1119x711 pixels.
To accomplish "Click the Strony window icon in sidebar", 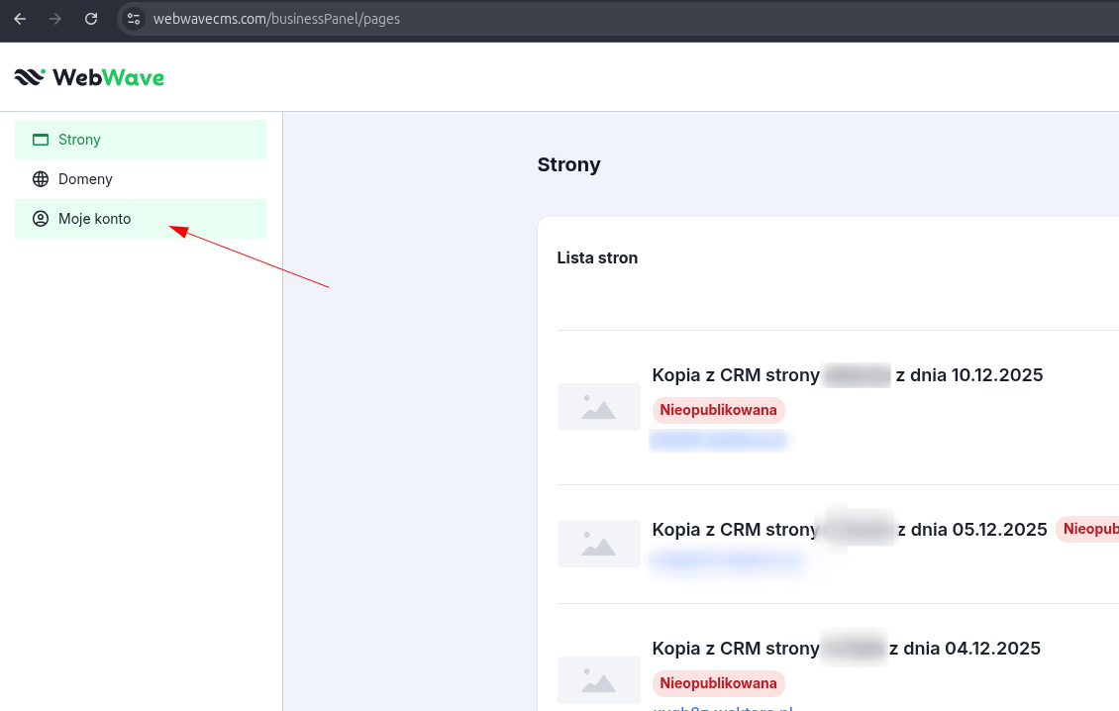I will tap(41, 140).
